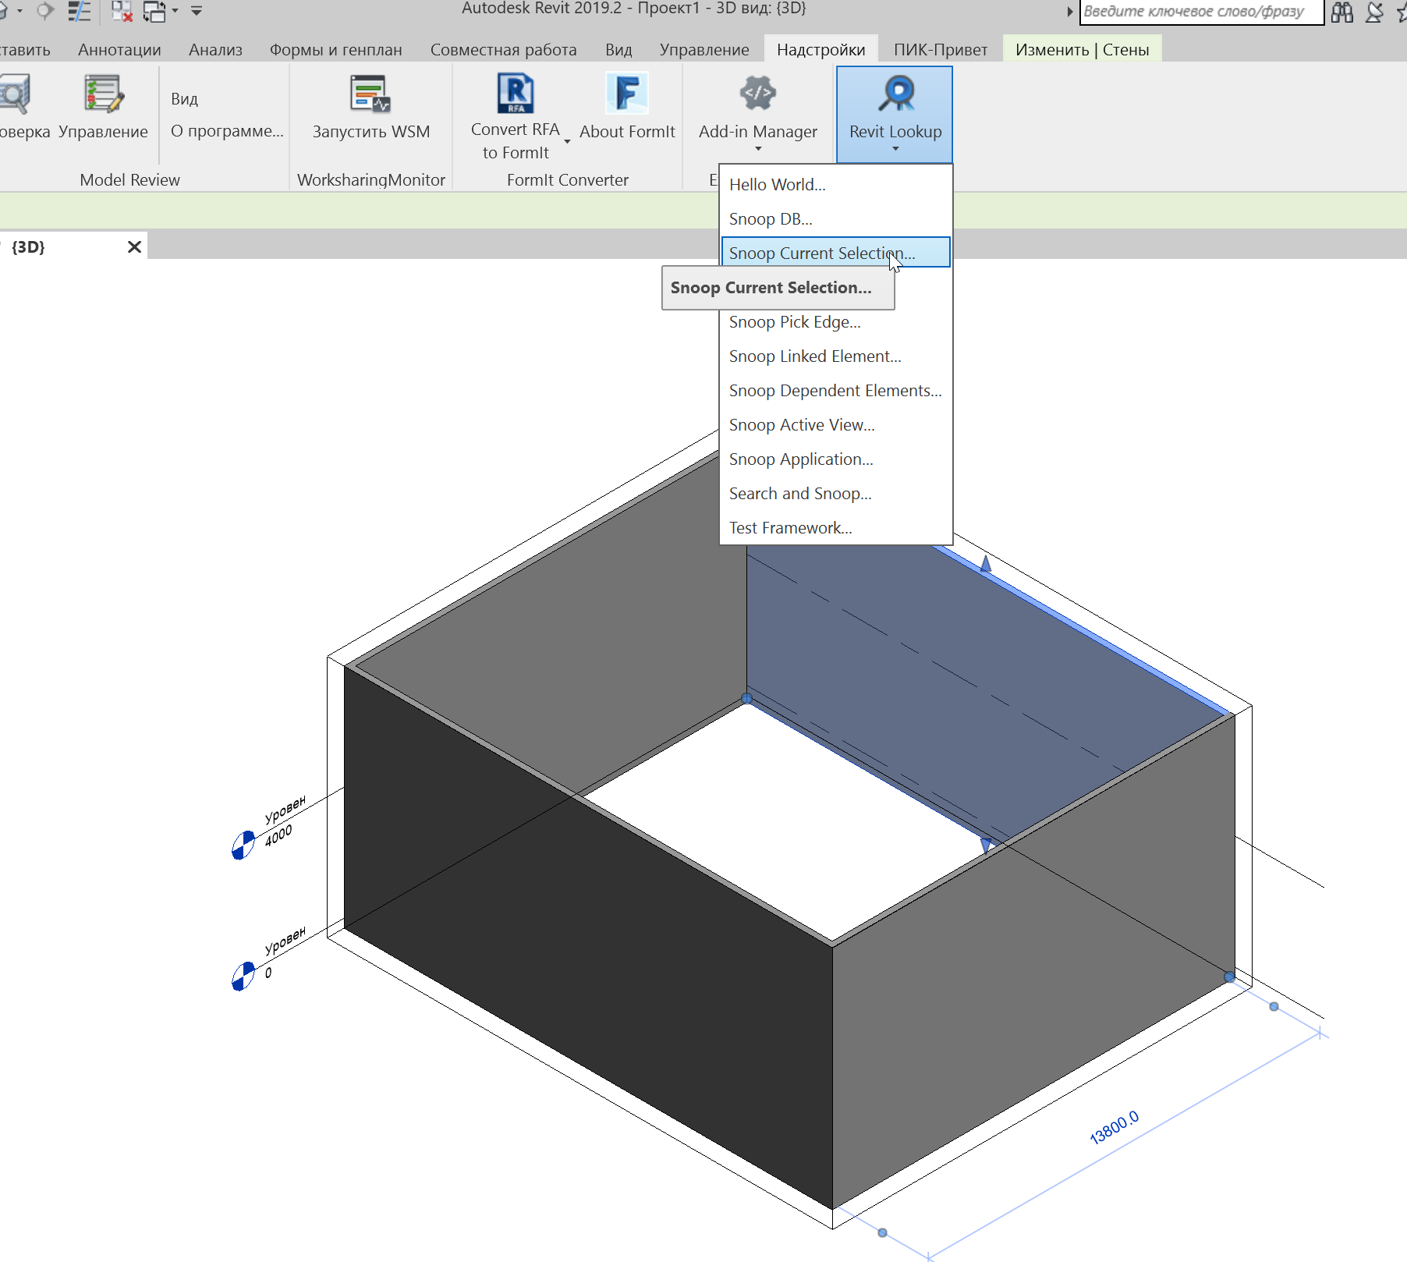Switch to the Аннотации ribbon tab
1407x1262 pixels.
[x=119, y=50]
